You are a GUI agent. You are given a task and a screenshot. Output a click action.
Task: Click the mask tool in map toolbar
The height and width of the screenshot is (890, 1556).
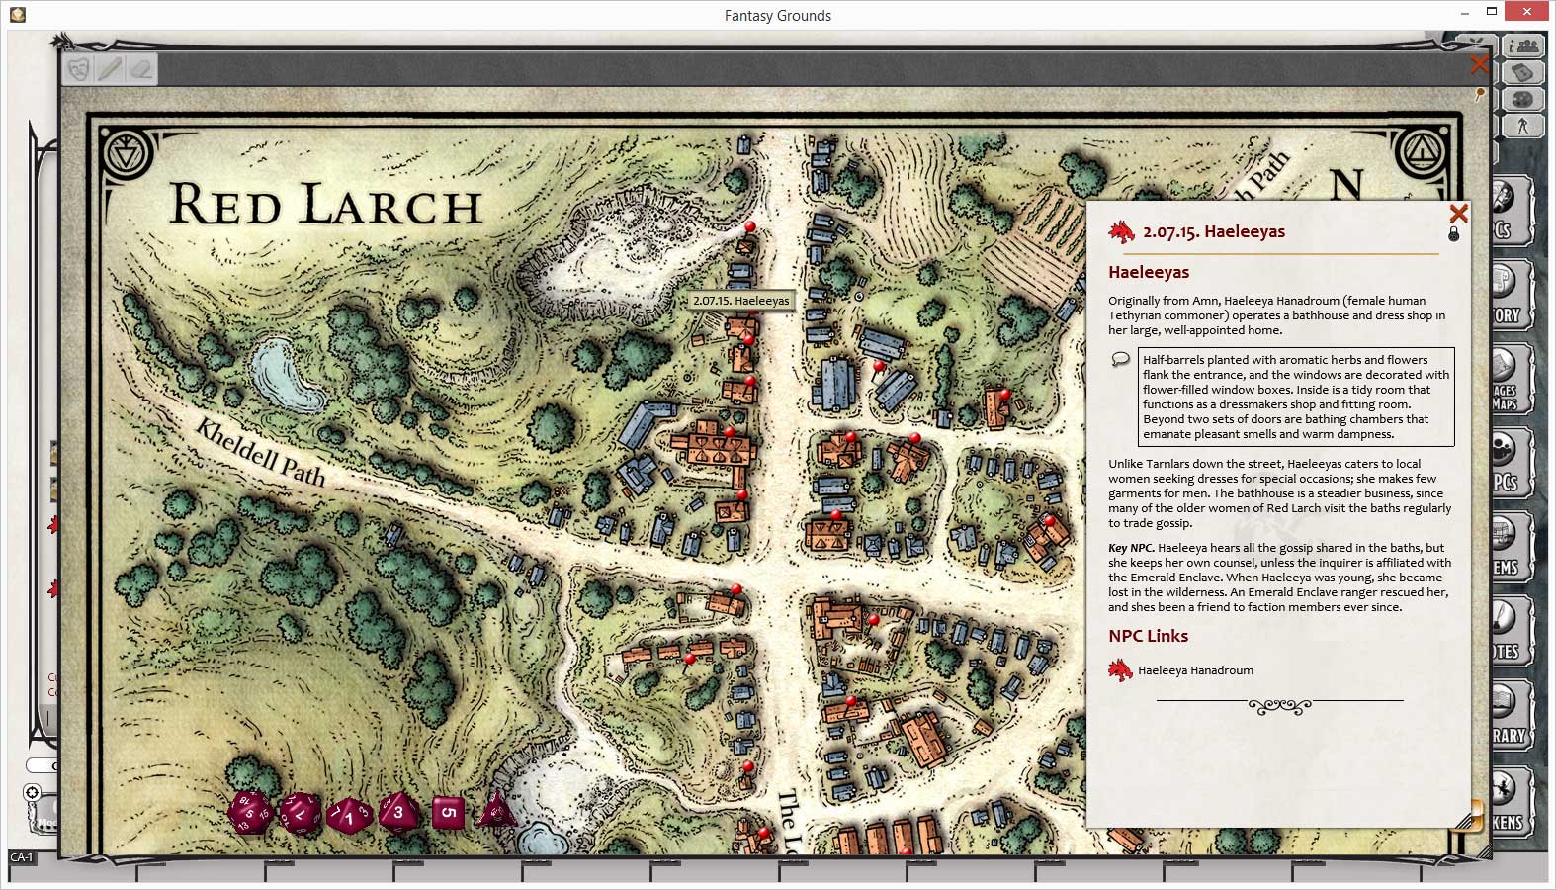[x=79, y=68]
